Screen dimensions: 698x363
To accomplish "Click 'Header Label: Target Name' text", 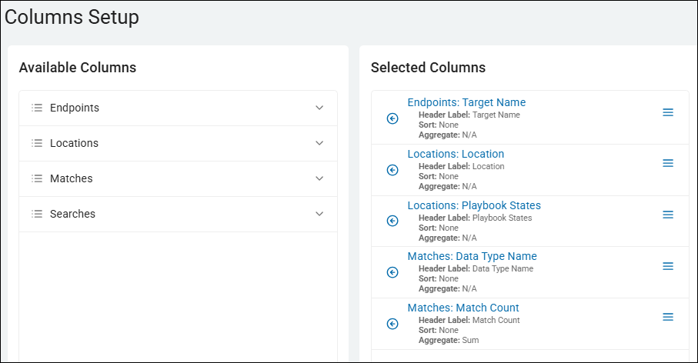I will [469, 115].
